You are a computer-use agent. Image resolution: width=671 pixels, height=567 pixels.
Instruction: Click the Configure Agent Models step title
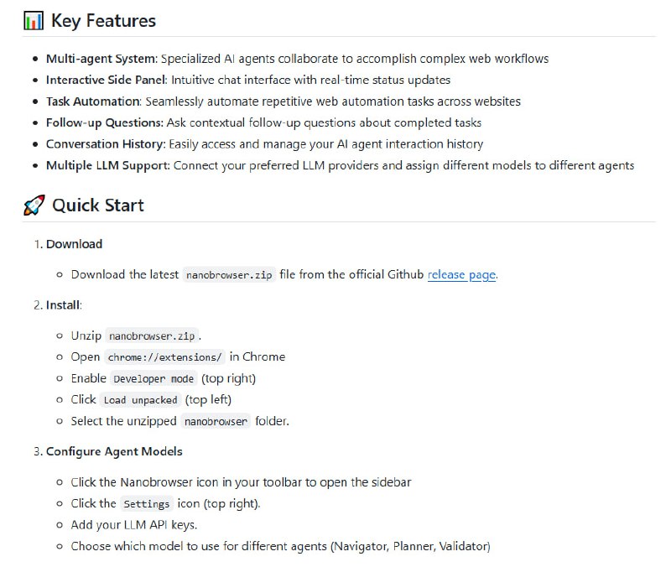pos(114,451)
